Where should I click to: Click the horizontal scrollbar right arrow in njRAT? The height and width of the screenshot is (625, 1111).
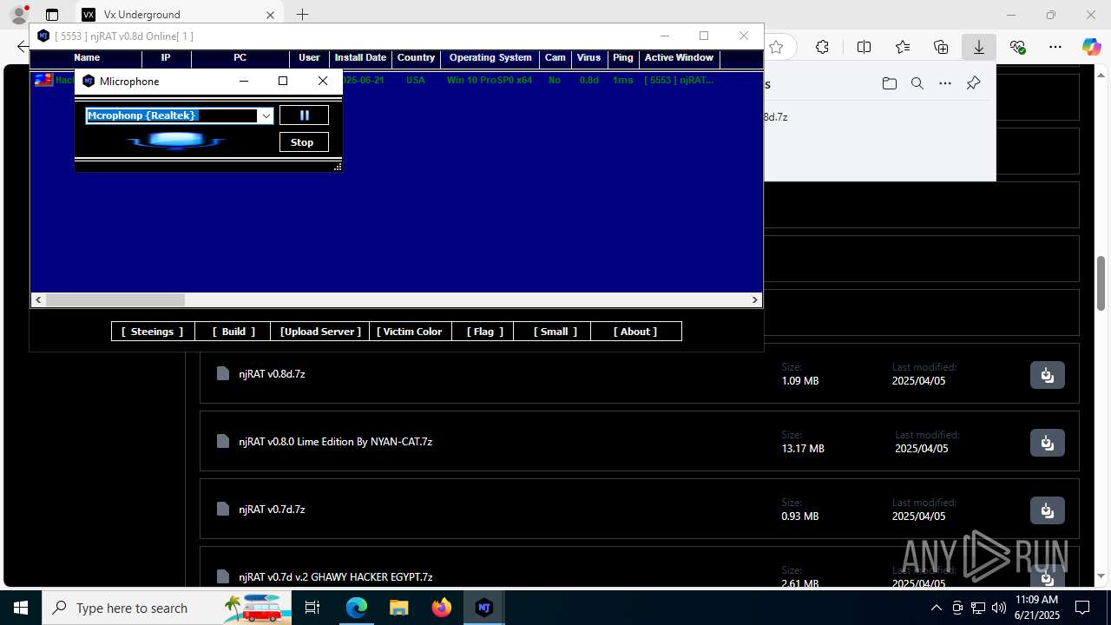click(755, 299)
